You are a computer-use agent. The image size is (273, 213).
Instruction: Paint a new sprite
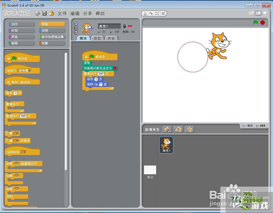[x=167, y=129]
